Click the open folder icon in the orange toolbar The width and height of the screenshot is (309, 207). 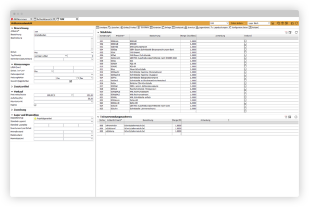point(292,23)
